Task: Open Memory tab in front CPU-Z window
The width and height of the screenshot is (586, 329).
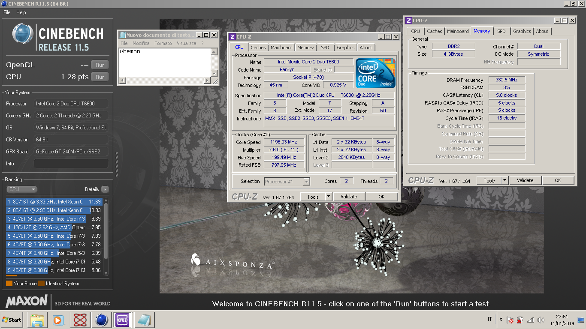Action: coord(305,48)
